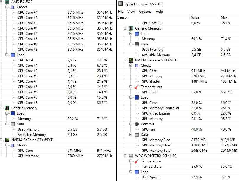Open the Options menu
The width and height of the screenshot is (239, 181).
(145, 12)
